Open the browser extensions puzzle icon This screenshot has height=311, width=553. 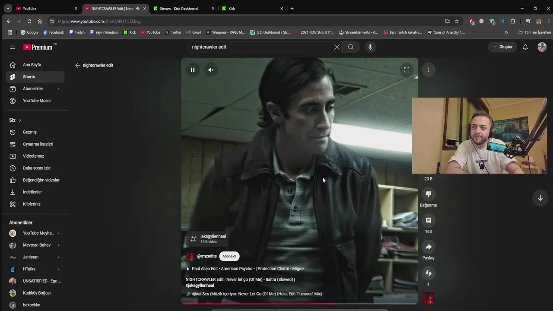(513, 21)
